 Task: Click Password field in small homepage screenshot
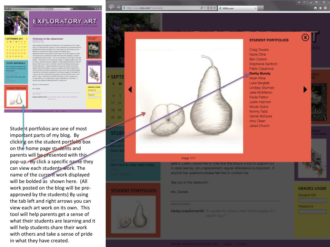tap(94, 97)
